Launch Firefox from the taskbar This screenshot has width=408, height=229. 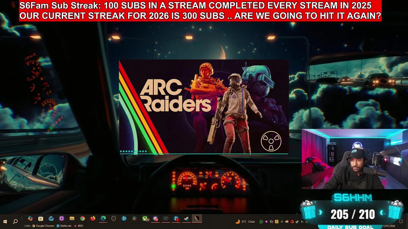93,219
